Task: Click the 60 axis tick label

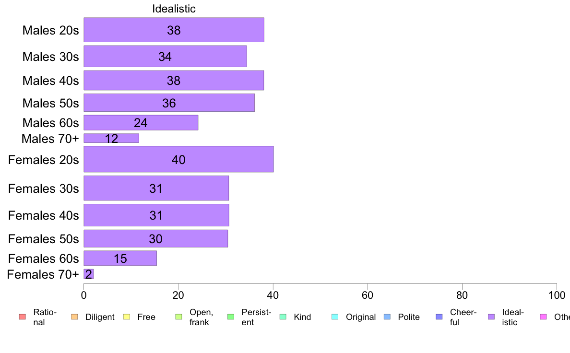Action: click(368, 295)
